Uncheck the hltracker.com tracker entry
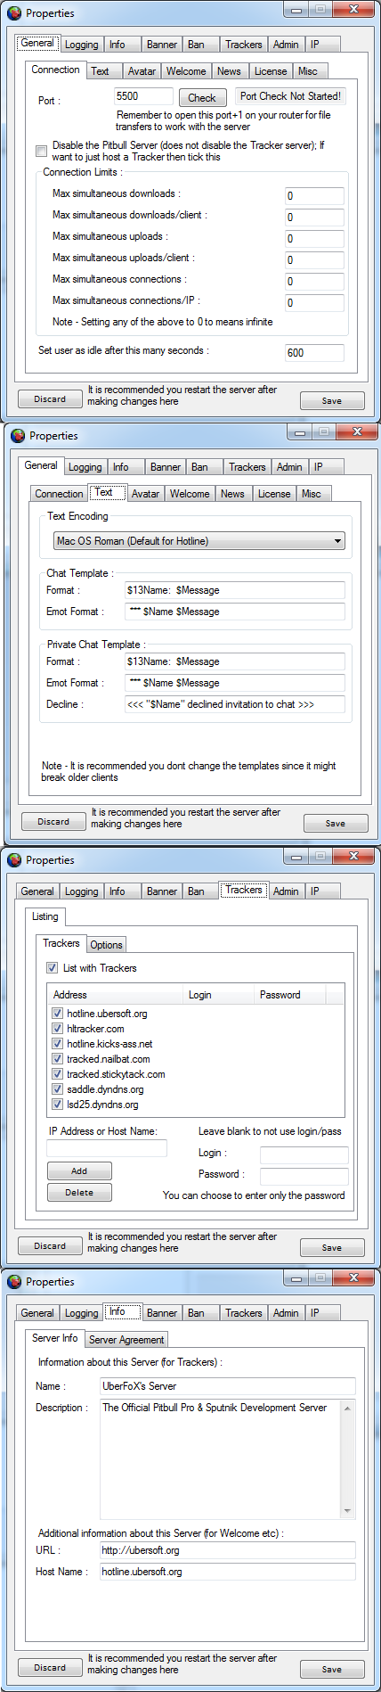This screenshot has width=381, height=1692. tap(57, 1029)
